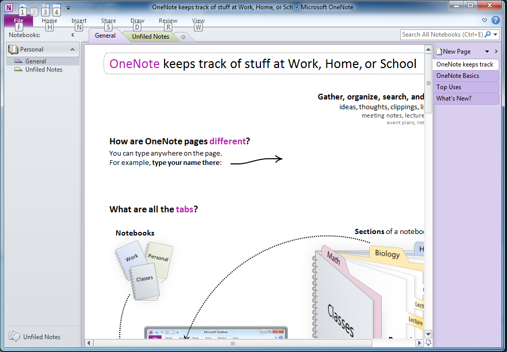Open Unfiled Notes icon at sidebar bottom
The image size is (507, 352).
(x=14, y=337)
